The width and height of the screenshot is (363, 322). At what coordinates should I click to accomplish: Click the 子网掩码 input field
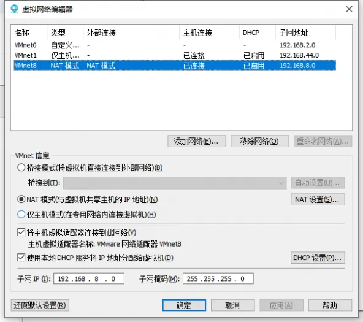pos(218,278)
